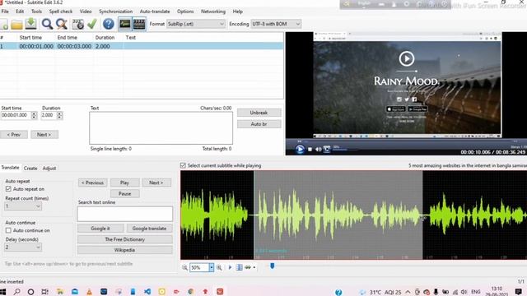The image size is (527, 296).
Task: Toggle the waveform display toolbar icon
Action: (x=124, y=24)
